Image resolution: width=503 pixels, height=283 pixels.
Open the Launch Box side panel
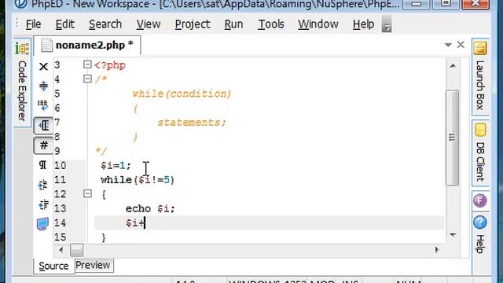pos(480,77)
